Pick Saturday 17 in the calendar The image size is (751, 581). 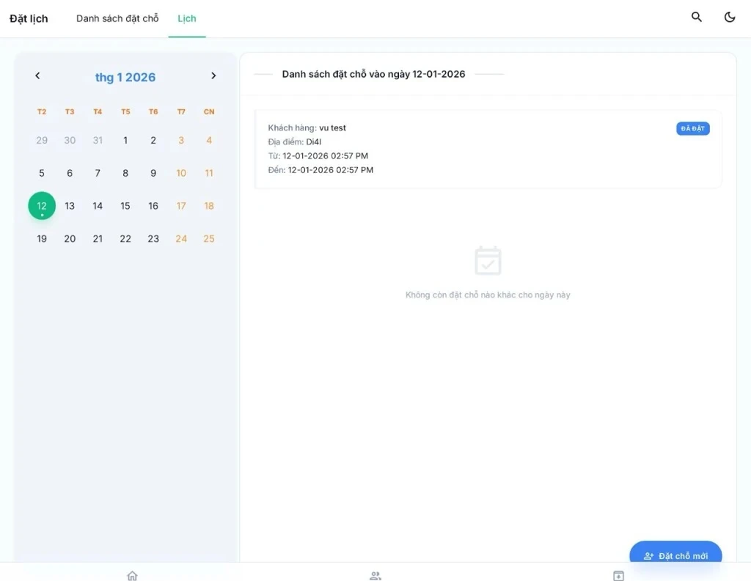(181, 206)
